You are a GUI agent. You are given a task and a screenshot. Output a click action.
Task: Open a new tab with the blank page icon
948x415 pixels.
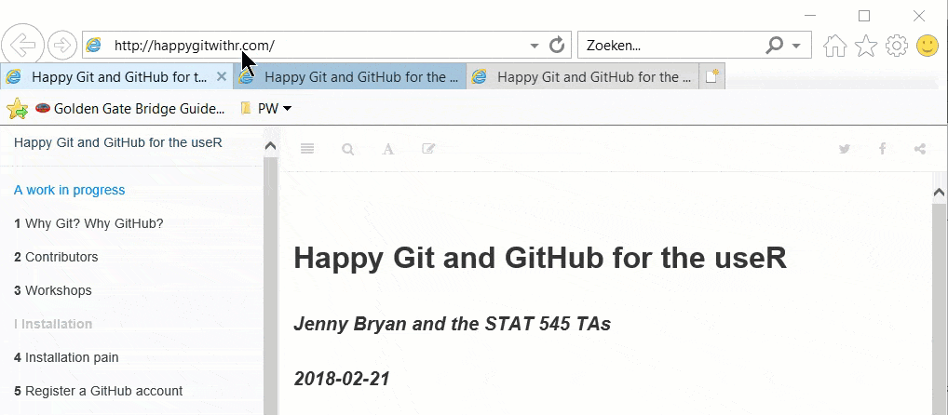pyautogui.click(x=712, y=76)
